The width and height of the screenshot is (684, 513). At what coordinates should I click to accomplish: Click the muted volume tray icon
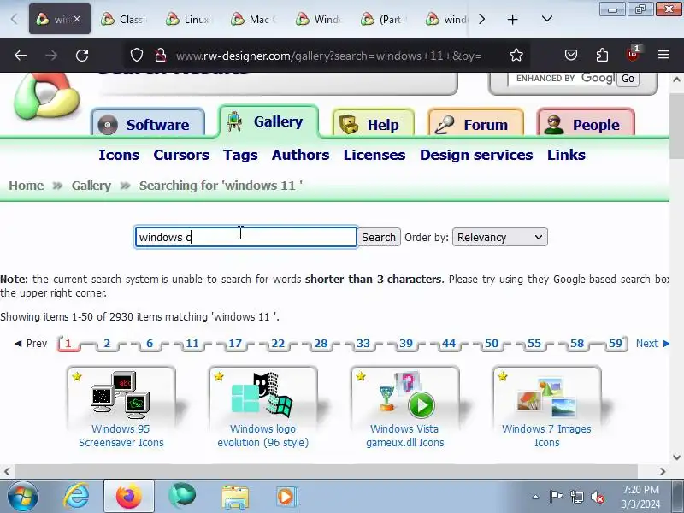click(x=597, y=497)
